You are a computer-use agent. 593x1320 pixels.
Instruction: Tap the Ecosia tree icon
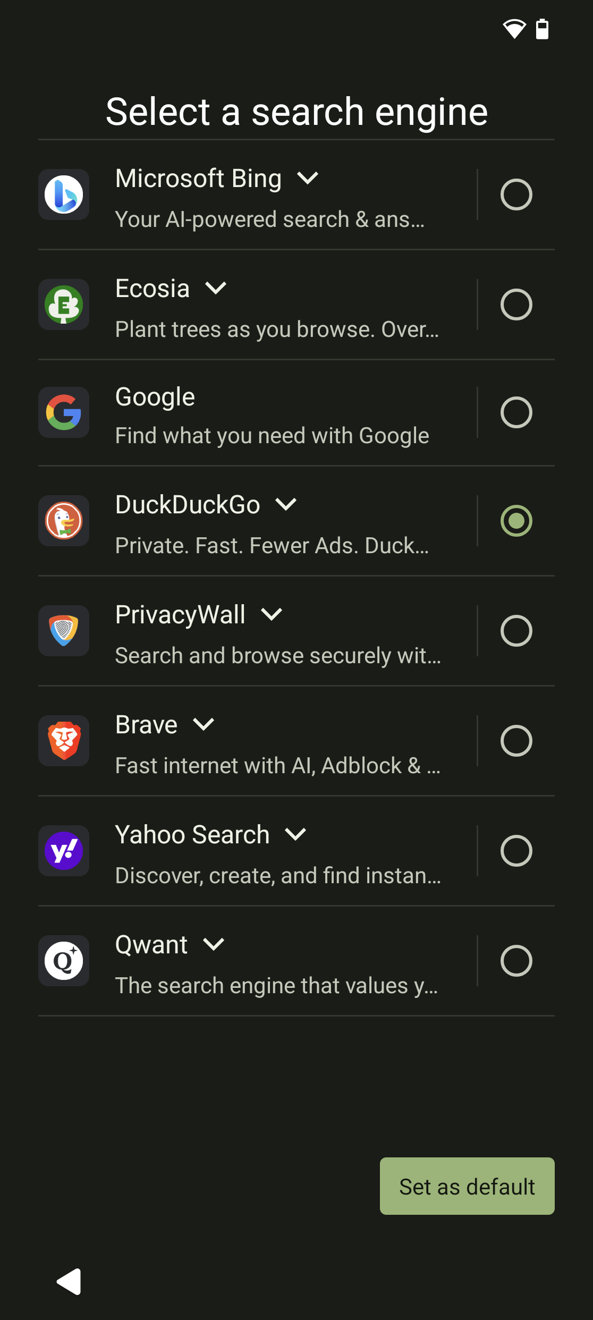(64, 304)
